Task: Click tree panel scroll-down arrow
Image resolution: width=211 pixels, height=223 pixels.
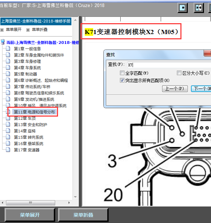Action: [76, 197]
